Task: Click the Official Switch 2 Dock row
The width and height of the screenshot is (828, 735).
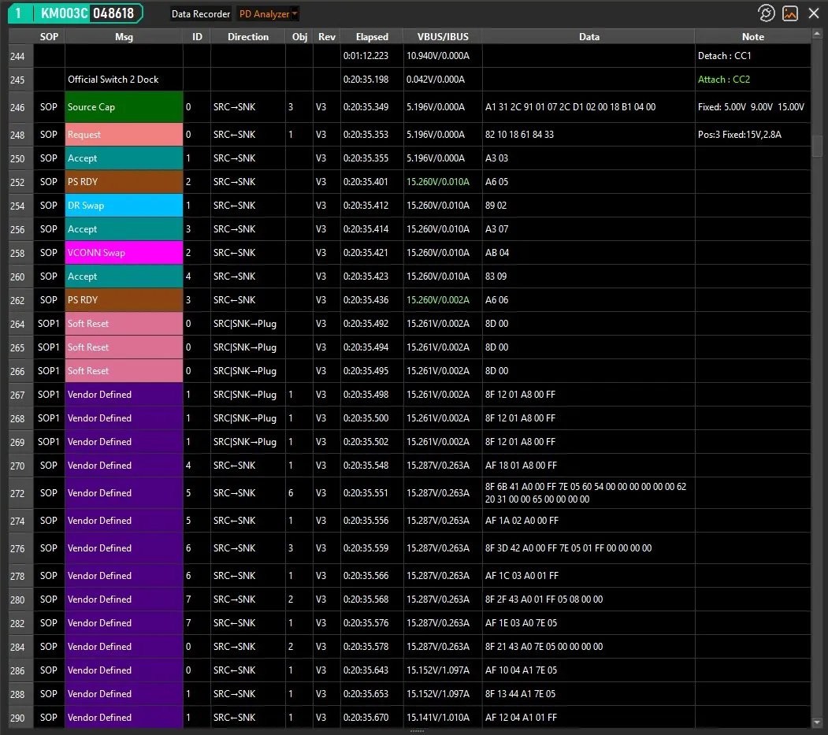Action: click(x=124, y=80)
